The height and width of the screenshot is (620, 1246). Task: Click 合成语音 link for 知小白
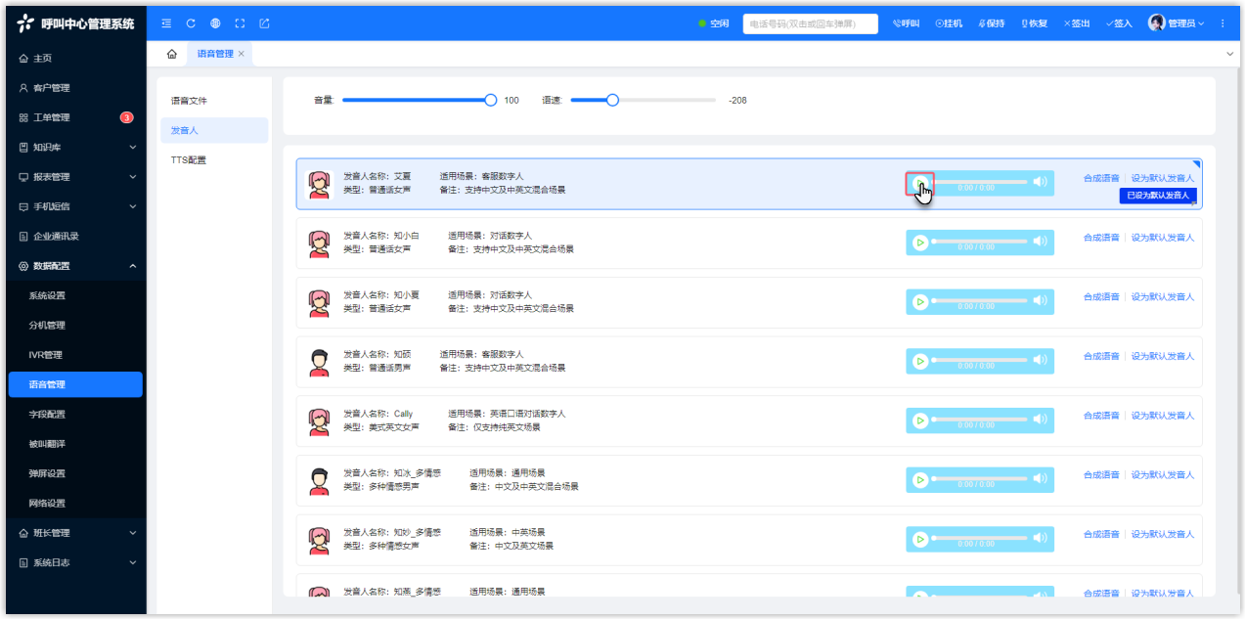tap(1100, 238)
